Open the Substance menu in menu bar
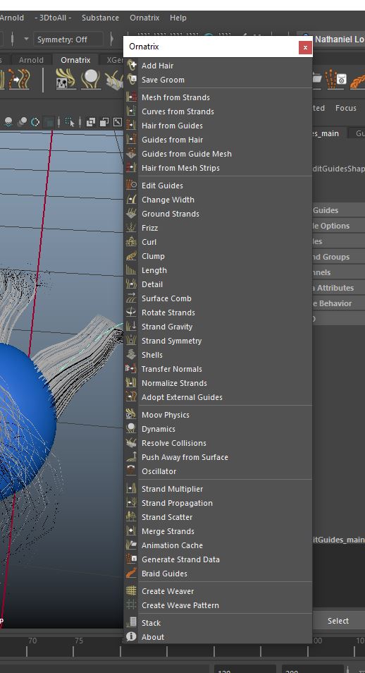The image size is (365, 673). tap(100, 18)
